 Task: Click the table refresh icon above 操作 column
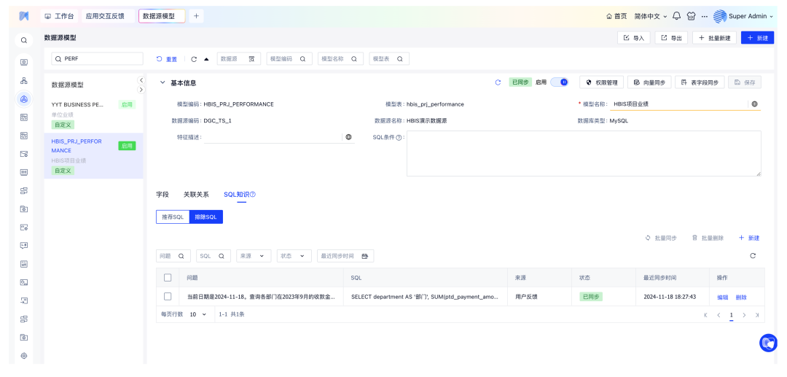753,256
